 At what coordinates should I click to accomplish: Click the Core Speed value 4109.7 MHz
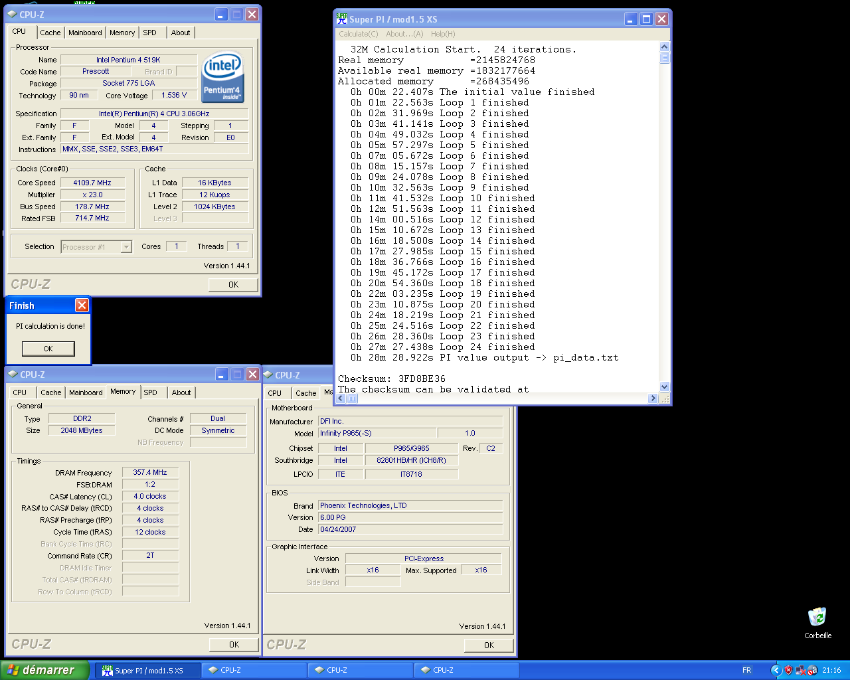click(x=92, y=183)
